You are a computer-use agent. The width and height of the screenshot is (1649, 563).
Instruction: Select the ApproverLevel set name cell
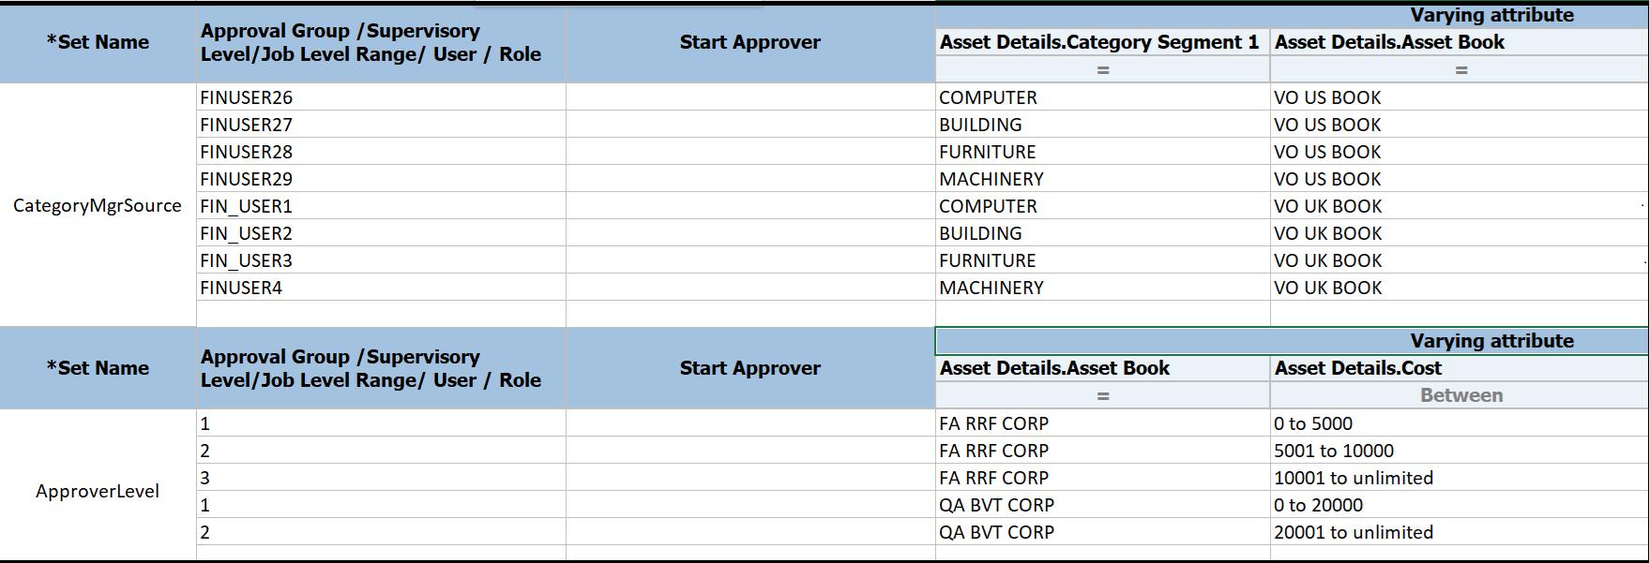[98, 491]
